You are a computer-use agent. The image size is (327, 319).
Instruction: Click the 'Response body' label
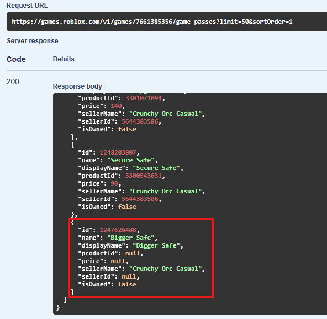tap(77, 86)
